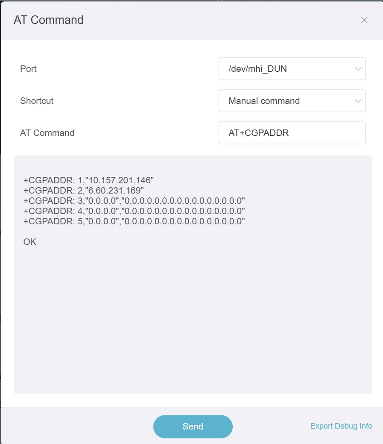The image size is (383, 444).
Task: Focus the AT Command input with AT+CGPADDR
Action: (x=292, y=133)
